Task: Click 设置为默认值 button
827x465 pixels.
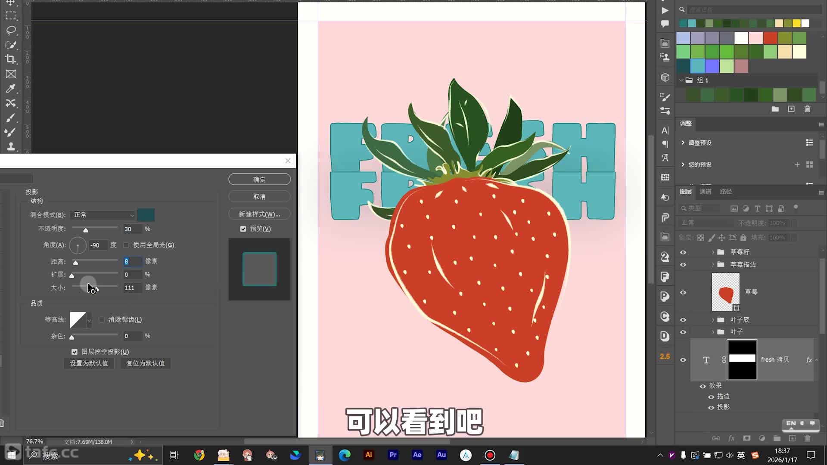Action: (x=89, y=363)
